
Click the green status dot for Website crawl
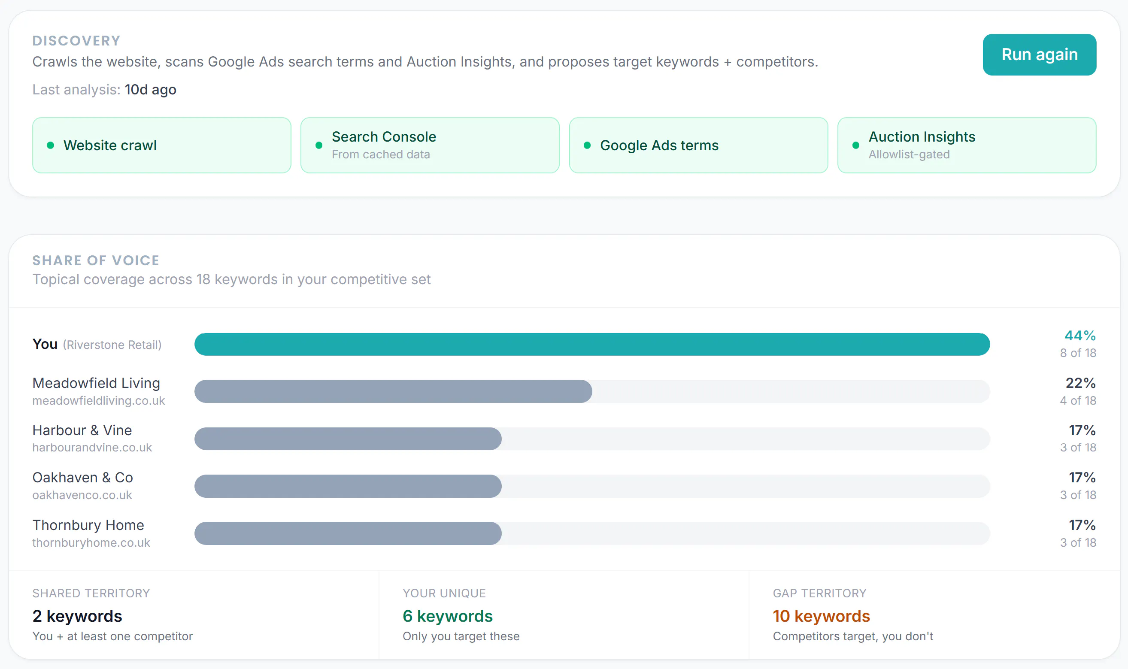tap(51, 145)
